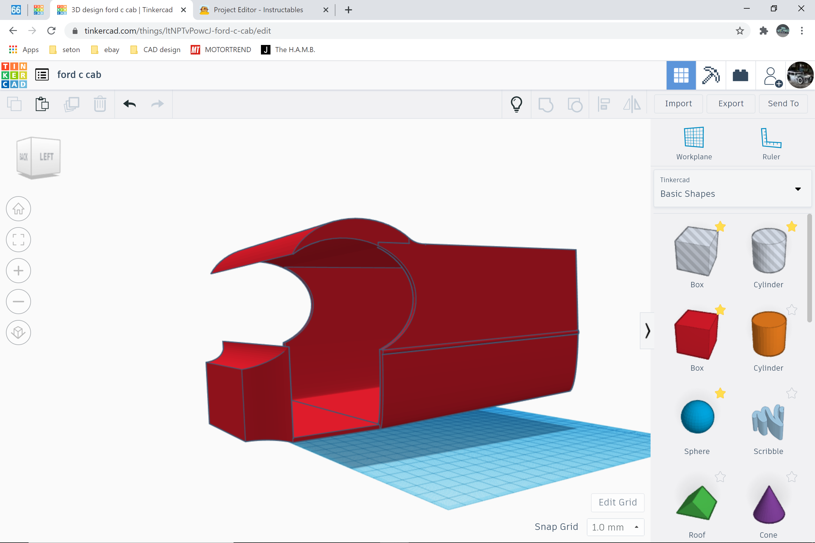This screenshot has height=543, width=815.
Task: Pick the orange Cylinder shape
Action: tap(769, 334)
